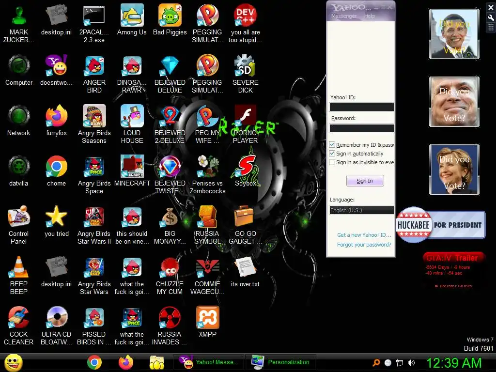Click the Obama 'Did you Vote?' gadget
496x372 pixels.
454,34
